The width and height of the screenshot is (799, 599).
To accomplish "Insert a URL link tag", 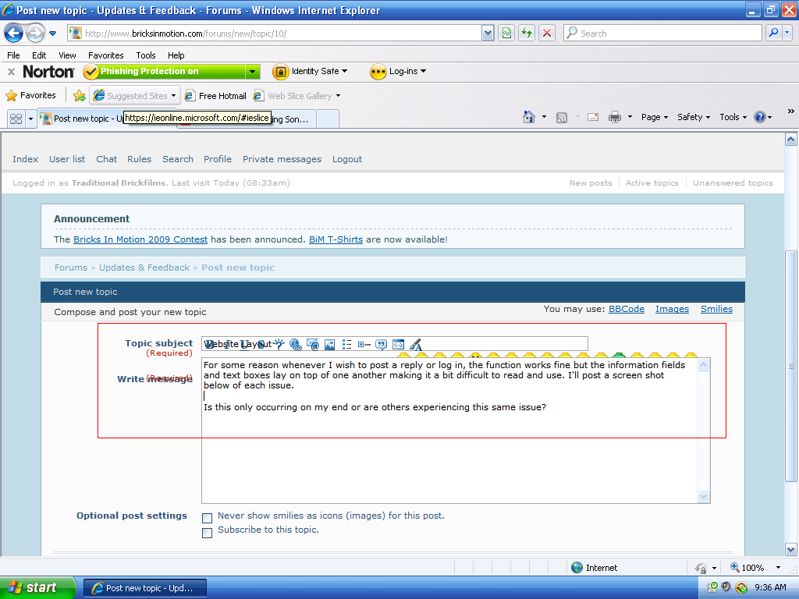I will [294, 344].
